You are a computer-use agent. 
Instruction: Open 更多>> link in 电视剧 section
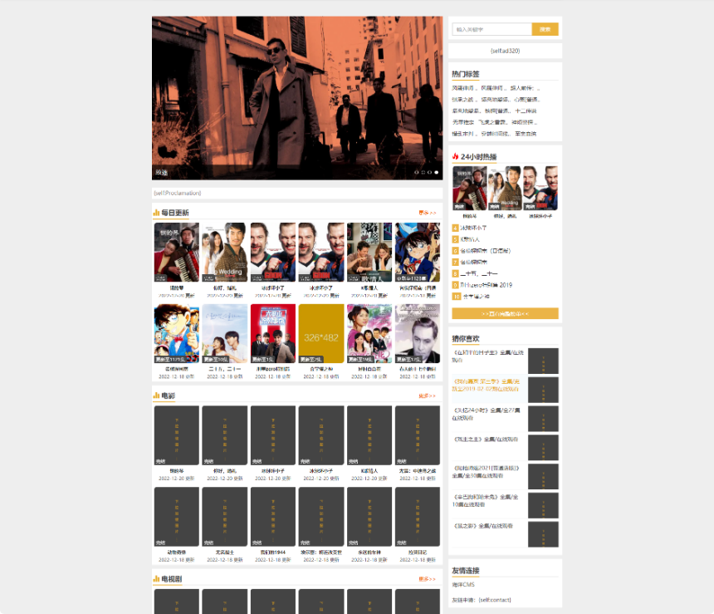pyautogui.click(x=427, y=579)
